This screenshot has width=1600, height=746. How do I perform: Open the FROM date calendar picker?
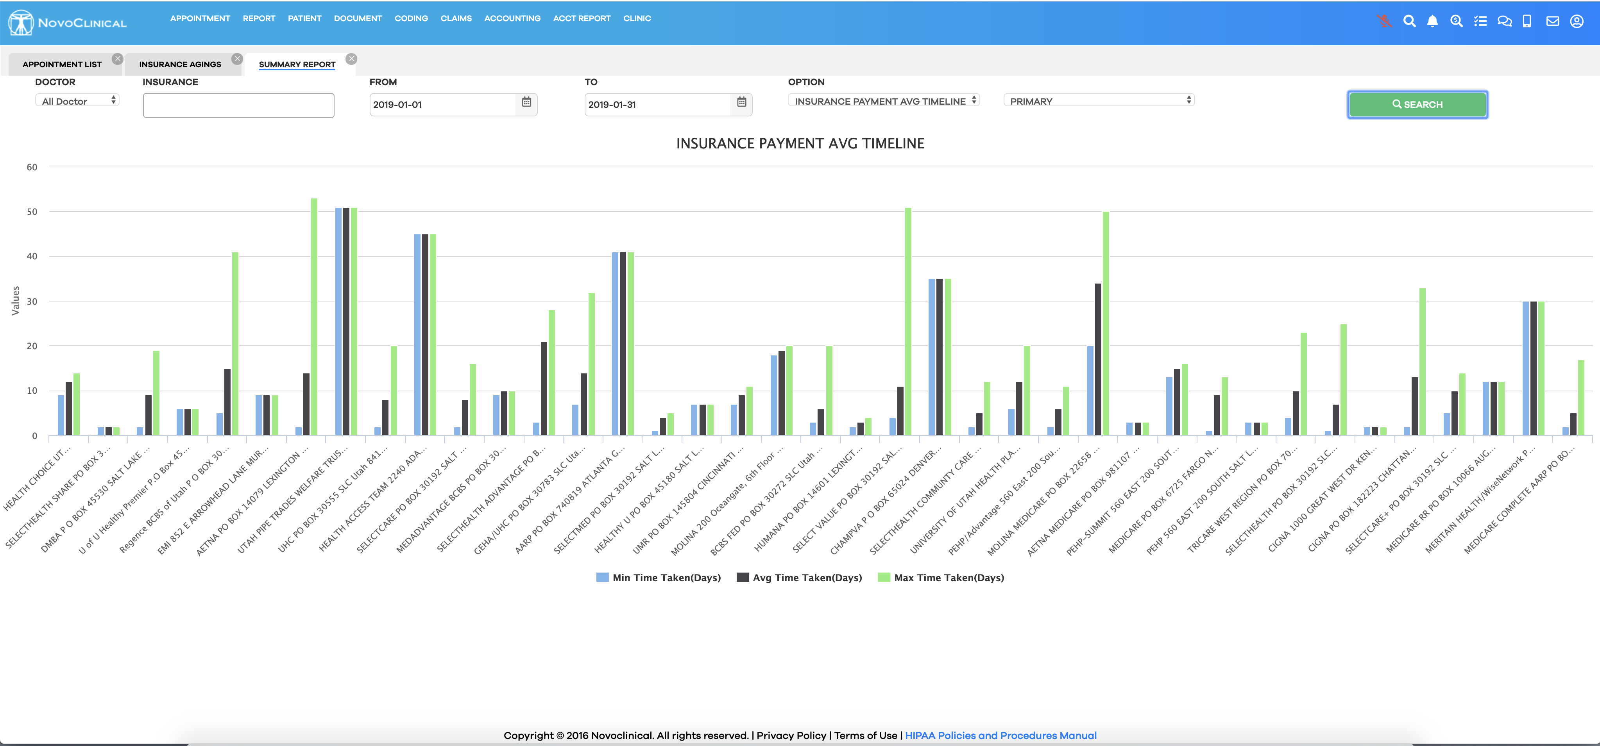coord(526,102)
